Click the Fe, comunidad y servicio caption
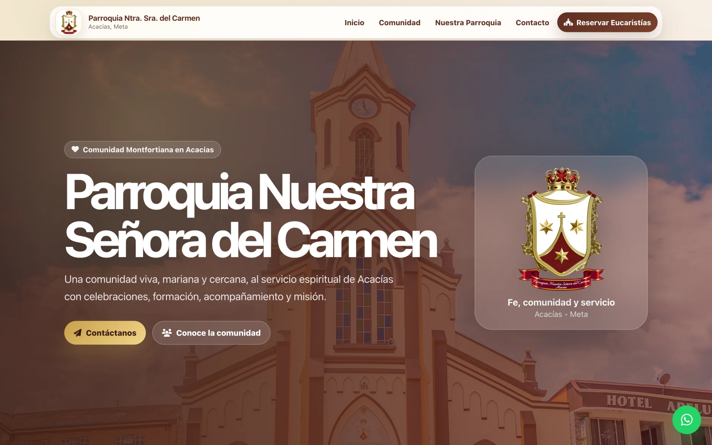Viewport: 712px width, 445px height. [x=561, y=302]
